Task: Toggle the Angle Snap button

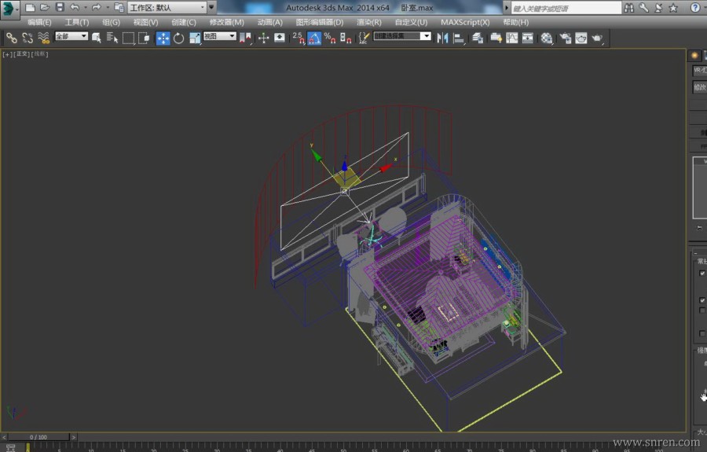Action: pos(313,39)
